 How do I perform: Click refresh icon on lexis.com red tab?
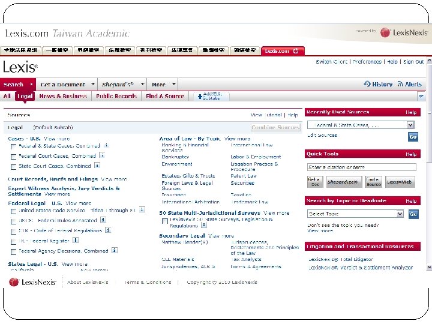(296, 51)
